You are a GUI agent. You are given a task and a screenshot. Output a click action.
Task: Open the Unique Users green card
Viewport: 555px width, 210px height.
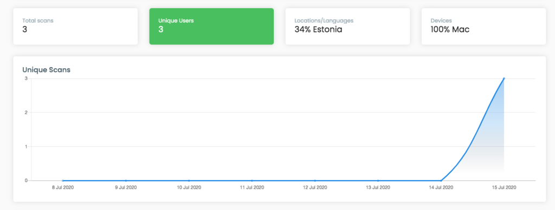click(x=211, y=27)
